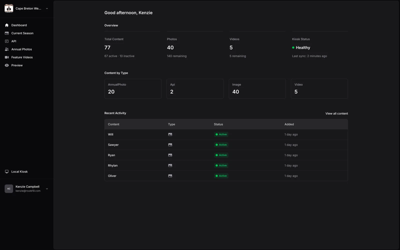400x250 pixels.
Task: Click the Feature Videos camera icon
Action: [x=7, y=57]
